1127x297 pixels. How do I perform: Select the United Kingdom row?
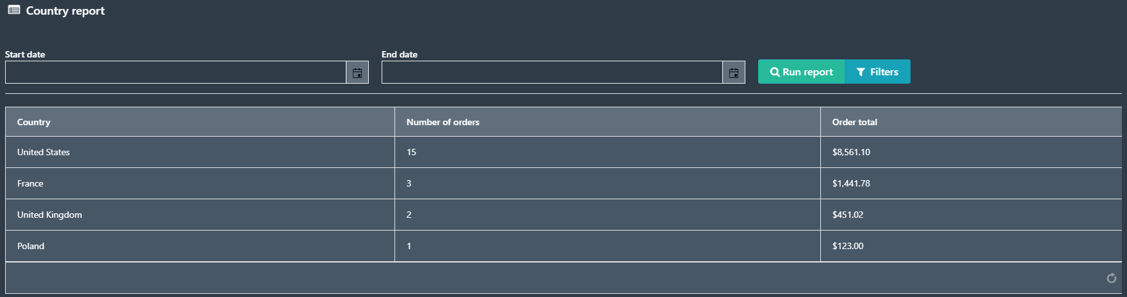(x=563, y=215)
